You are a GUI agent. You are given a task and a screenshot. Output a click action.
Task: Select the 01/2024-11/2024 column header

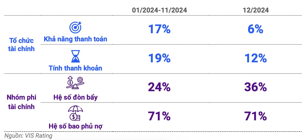(159, 10)
